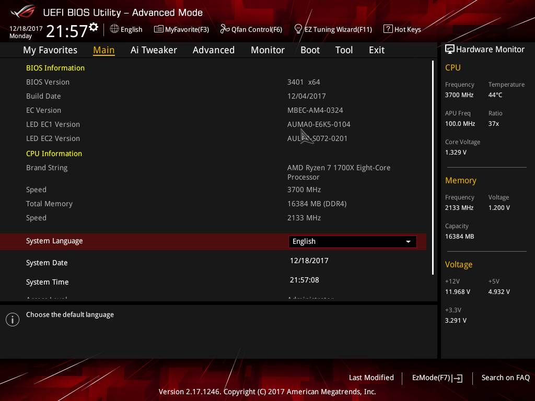Open the System Language dropdown arrow
The height and width of the screenshot is (401, 535).
[408, 242]
